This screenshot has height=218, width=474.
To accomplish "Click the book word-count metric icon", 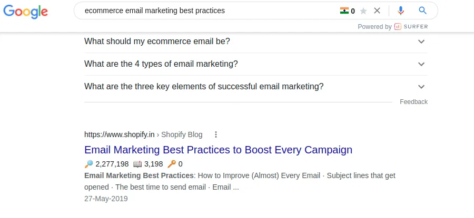I will coord(137,164).
